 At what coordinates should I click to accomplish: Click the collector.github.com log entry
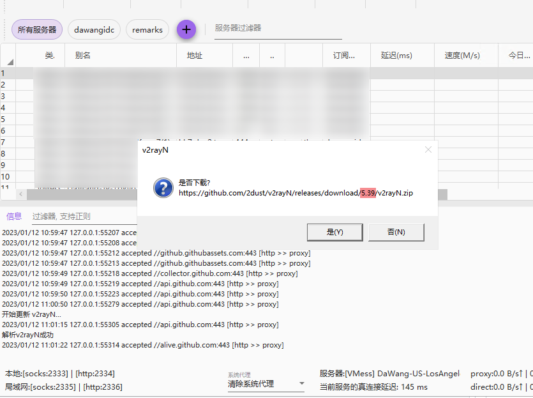click(150, 273)
